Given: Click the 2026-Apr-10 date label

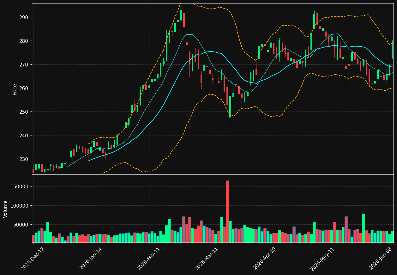Looking at the screenshot, I should 265,259.
